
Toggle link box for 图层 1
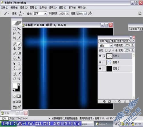click(104, 62)
